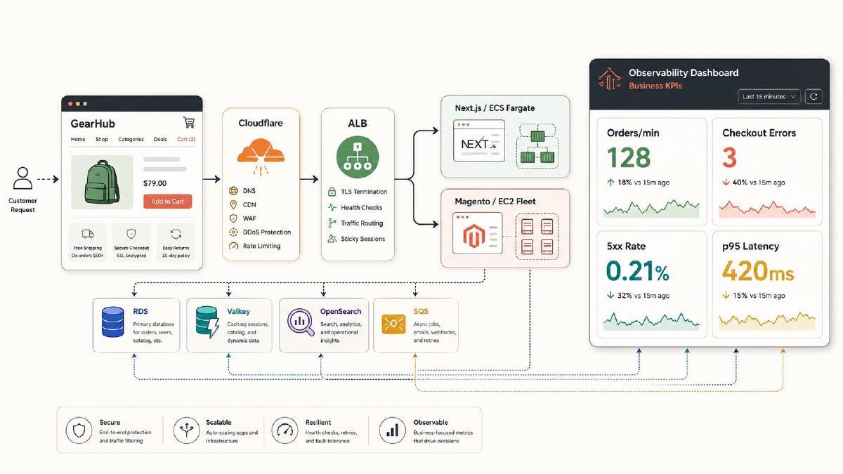The image size is (843, 474).
Task: Click the DDoS Protection icon
Action: pyautogui.click(x=234, y=232)
